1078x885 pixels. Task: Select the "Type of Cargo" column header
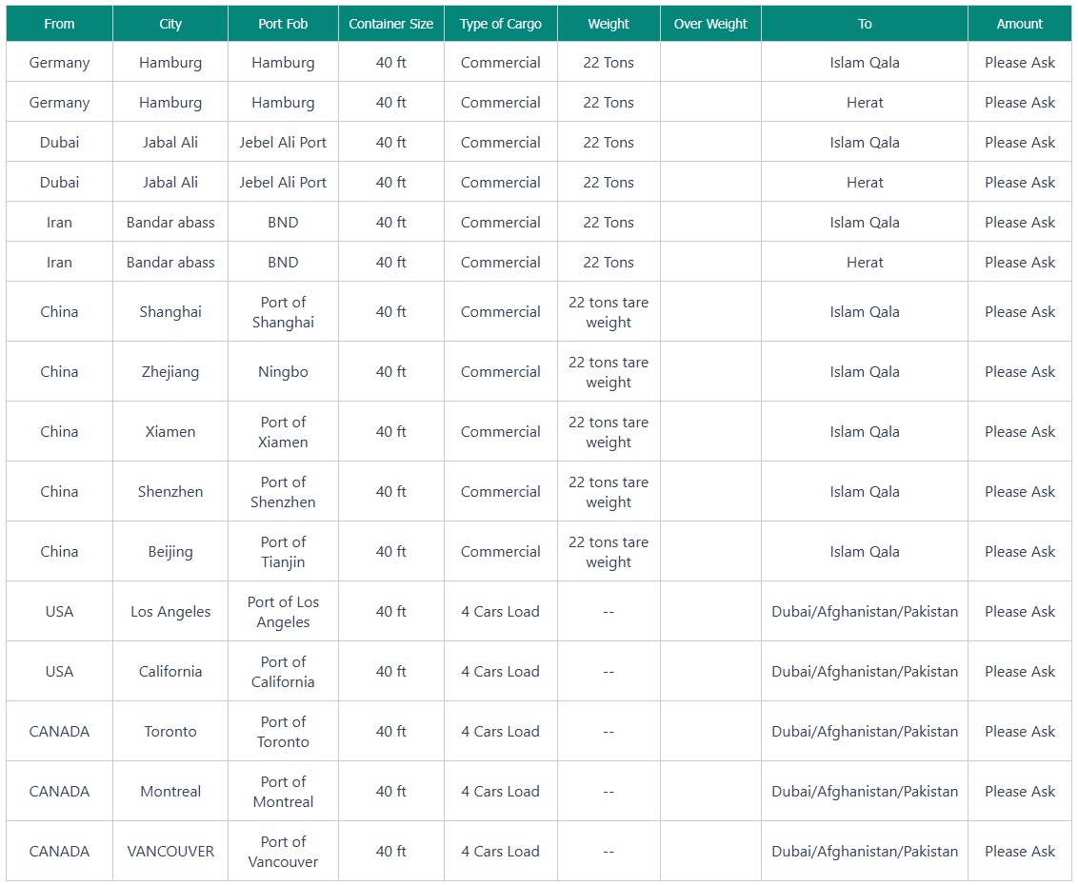[500, 24]
